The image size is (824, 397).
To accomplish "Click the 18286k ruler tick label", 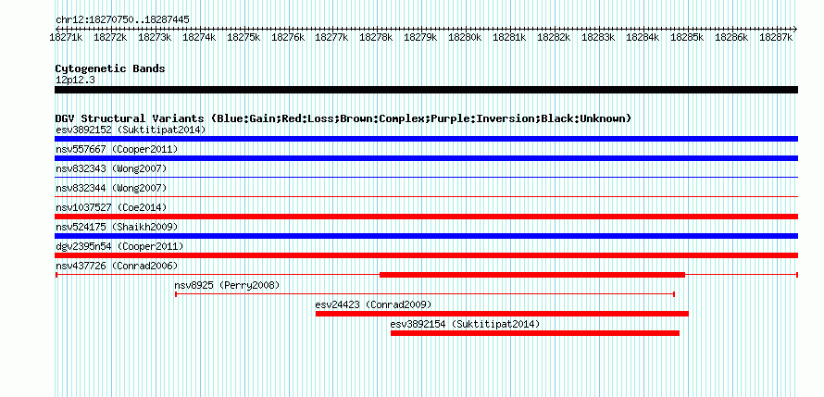I will pos(731,38).
